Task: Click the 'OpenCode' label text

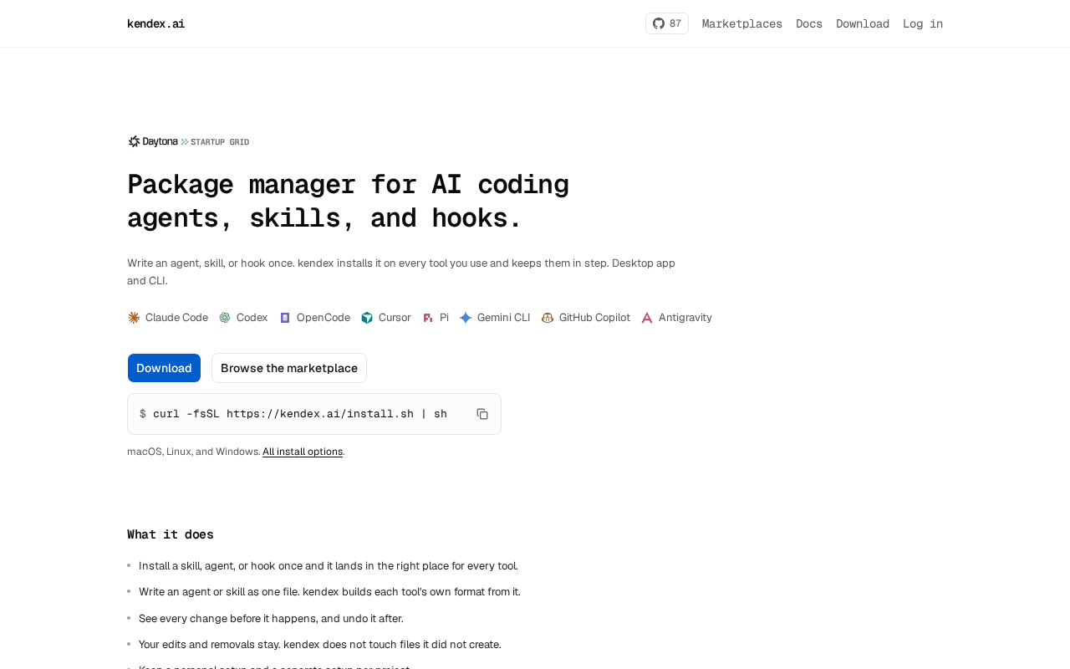Action: [x=324, y=318]
